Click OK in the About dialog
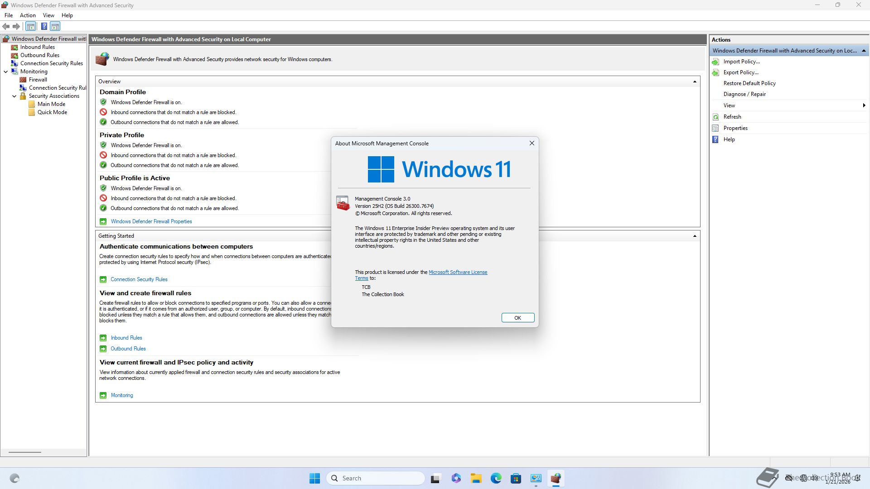870x489 pixels. coord(517,318)
